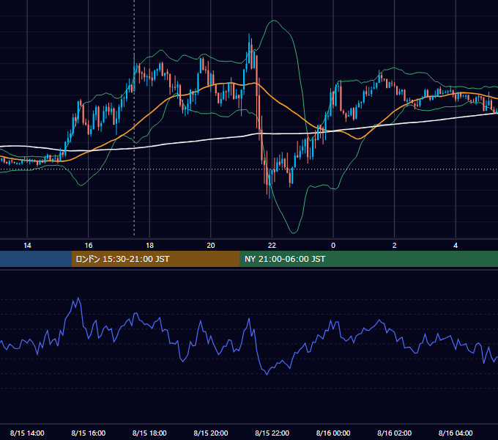Select the NY 21:00-06:00 JST session bar
498x440 pixels.
coord(368,259)
